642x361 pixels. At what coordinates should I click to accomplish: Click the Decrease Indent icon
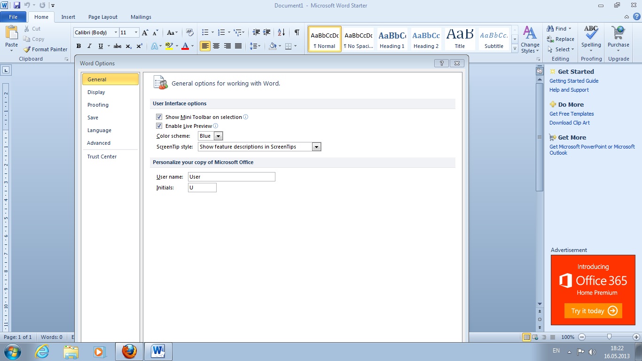click(256, 32)
